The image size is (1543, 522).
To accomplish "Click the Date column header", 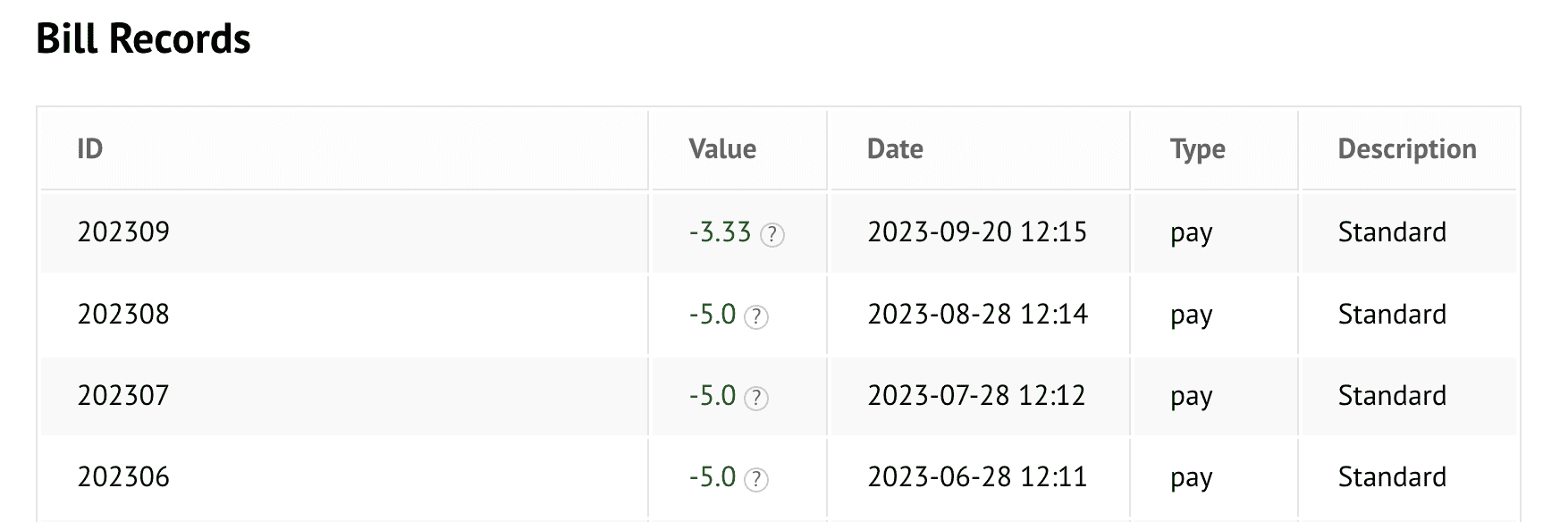I will click(x=895, y=149).
